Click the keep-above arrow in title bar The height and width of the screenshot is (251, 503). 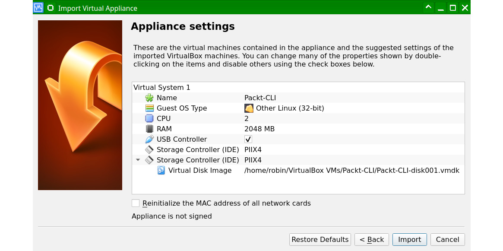(428, 7)
